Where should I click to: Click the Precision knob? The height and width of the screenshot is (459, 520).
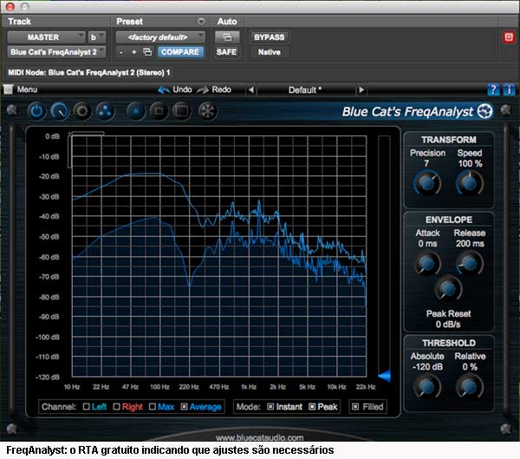coord(427,183)
